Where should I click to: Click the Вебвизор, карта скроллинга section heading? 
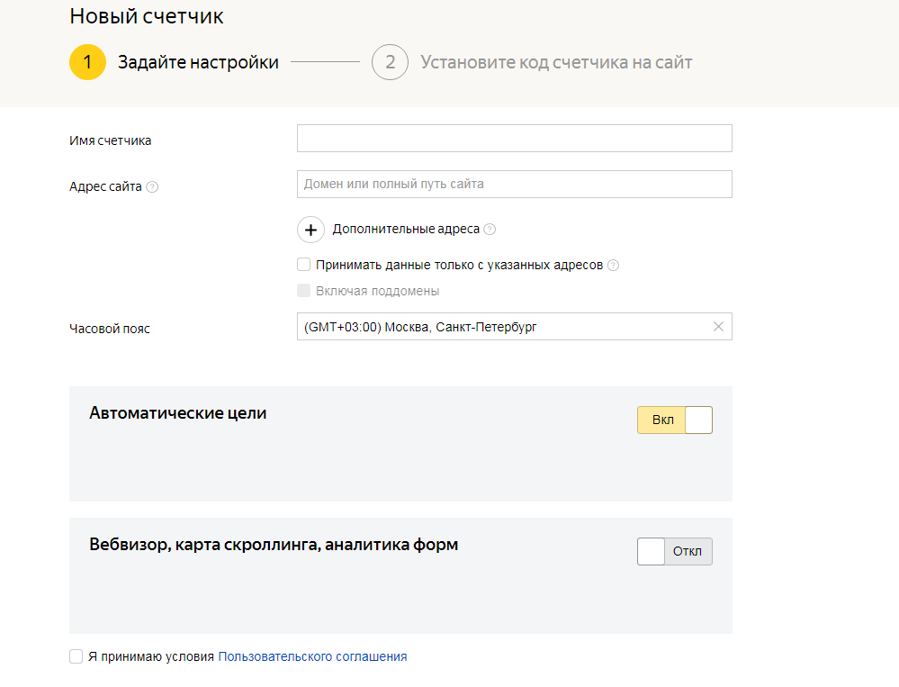pyautogui.click(x=274, y=544)
